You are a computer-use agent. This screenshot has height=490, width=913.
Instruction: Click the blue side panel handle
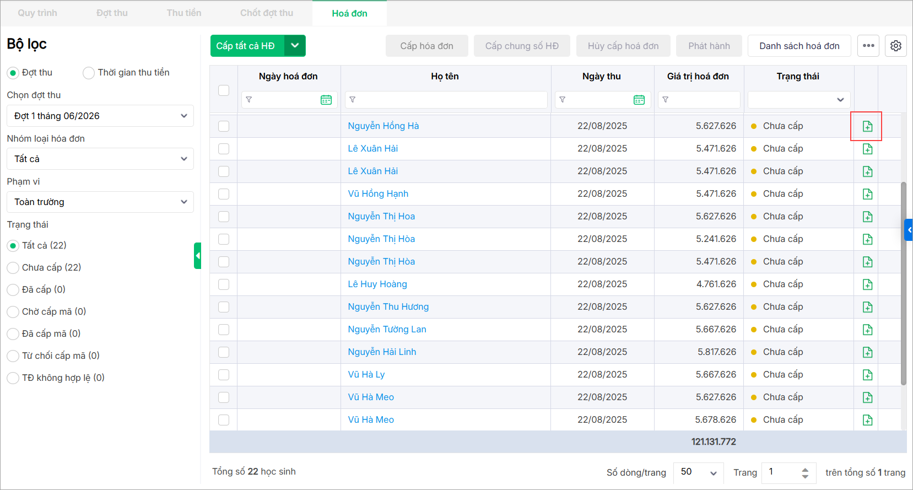click(x=909, y=230)
